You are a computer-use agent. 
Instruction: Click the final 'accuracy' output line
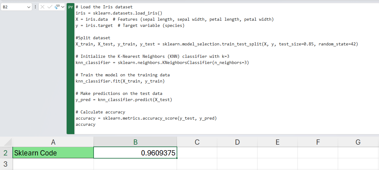[86, 124]
